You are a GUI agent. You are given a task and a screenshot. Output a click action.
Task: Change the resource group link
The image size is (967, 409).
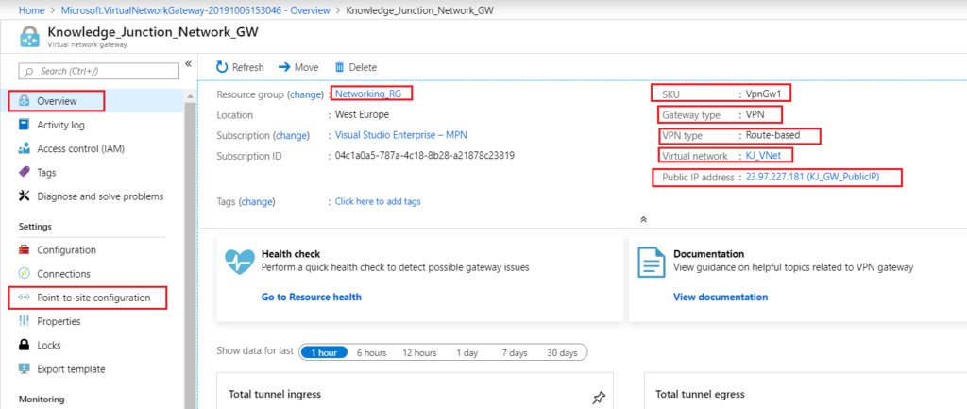point(305,94)
